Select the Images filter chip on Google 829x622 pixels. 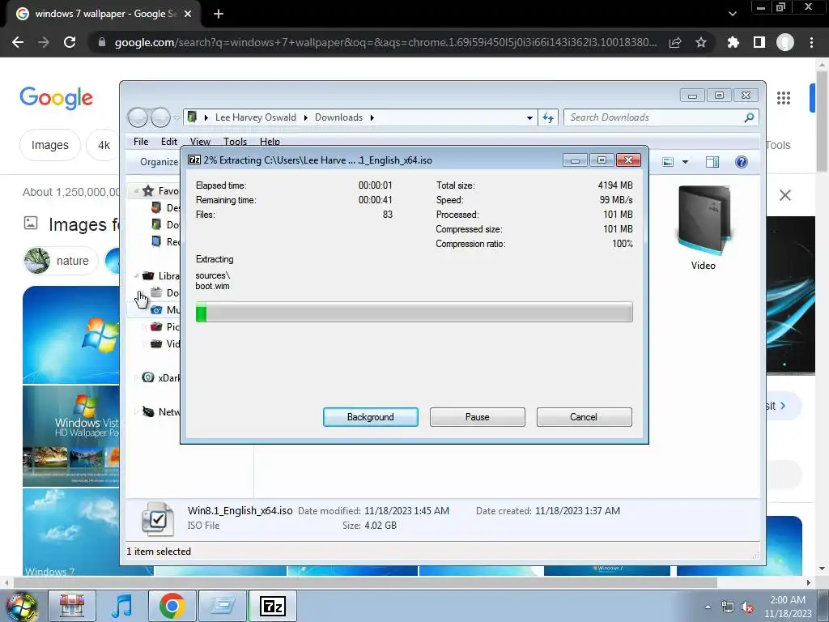click(49, 145)
